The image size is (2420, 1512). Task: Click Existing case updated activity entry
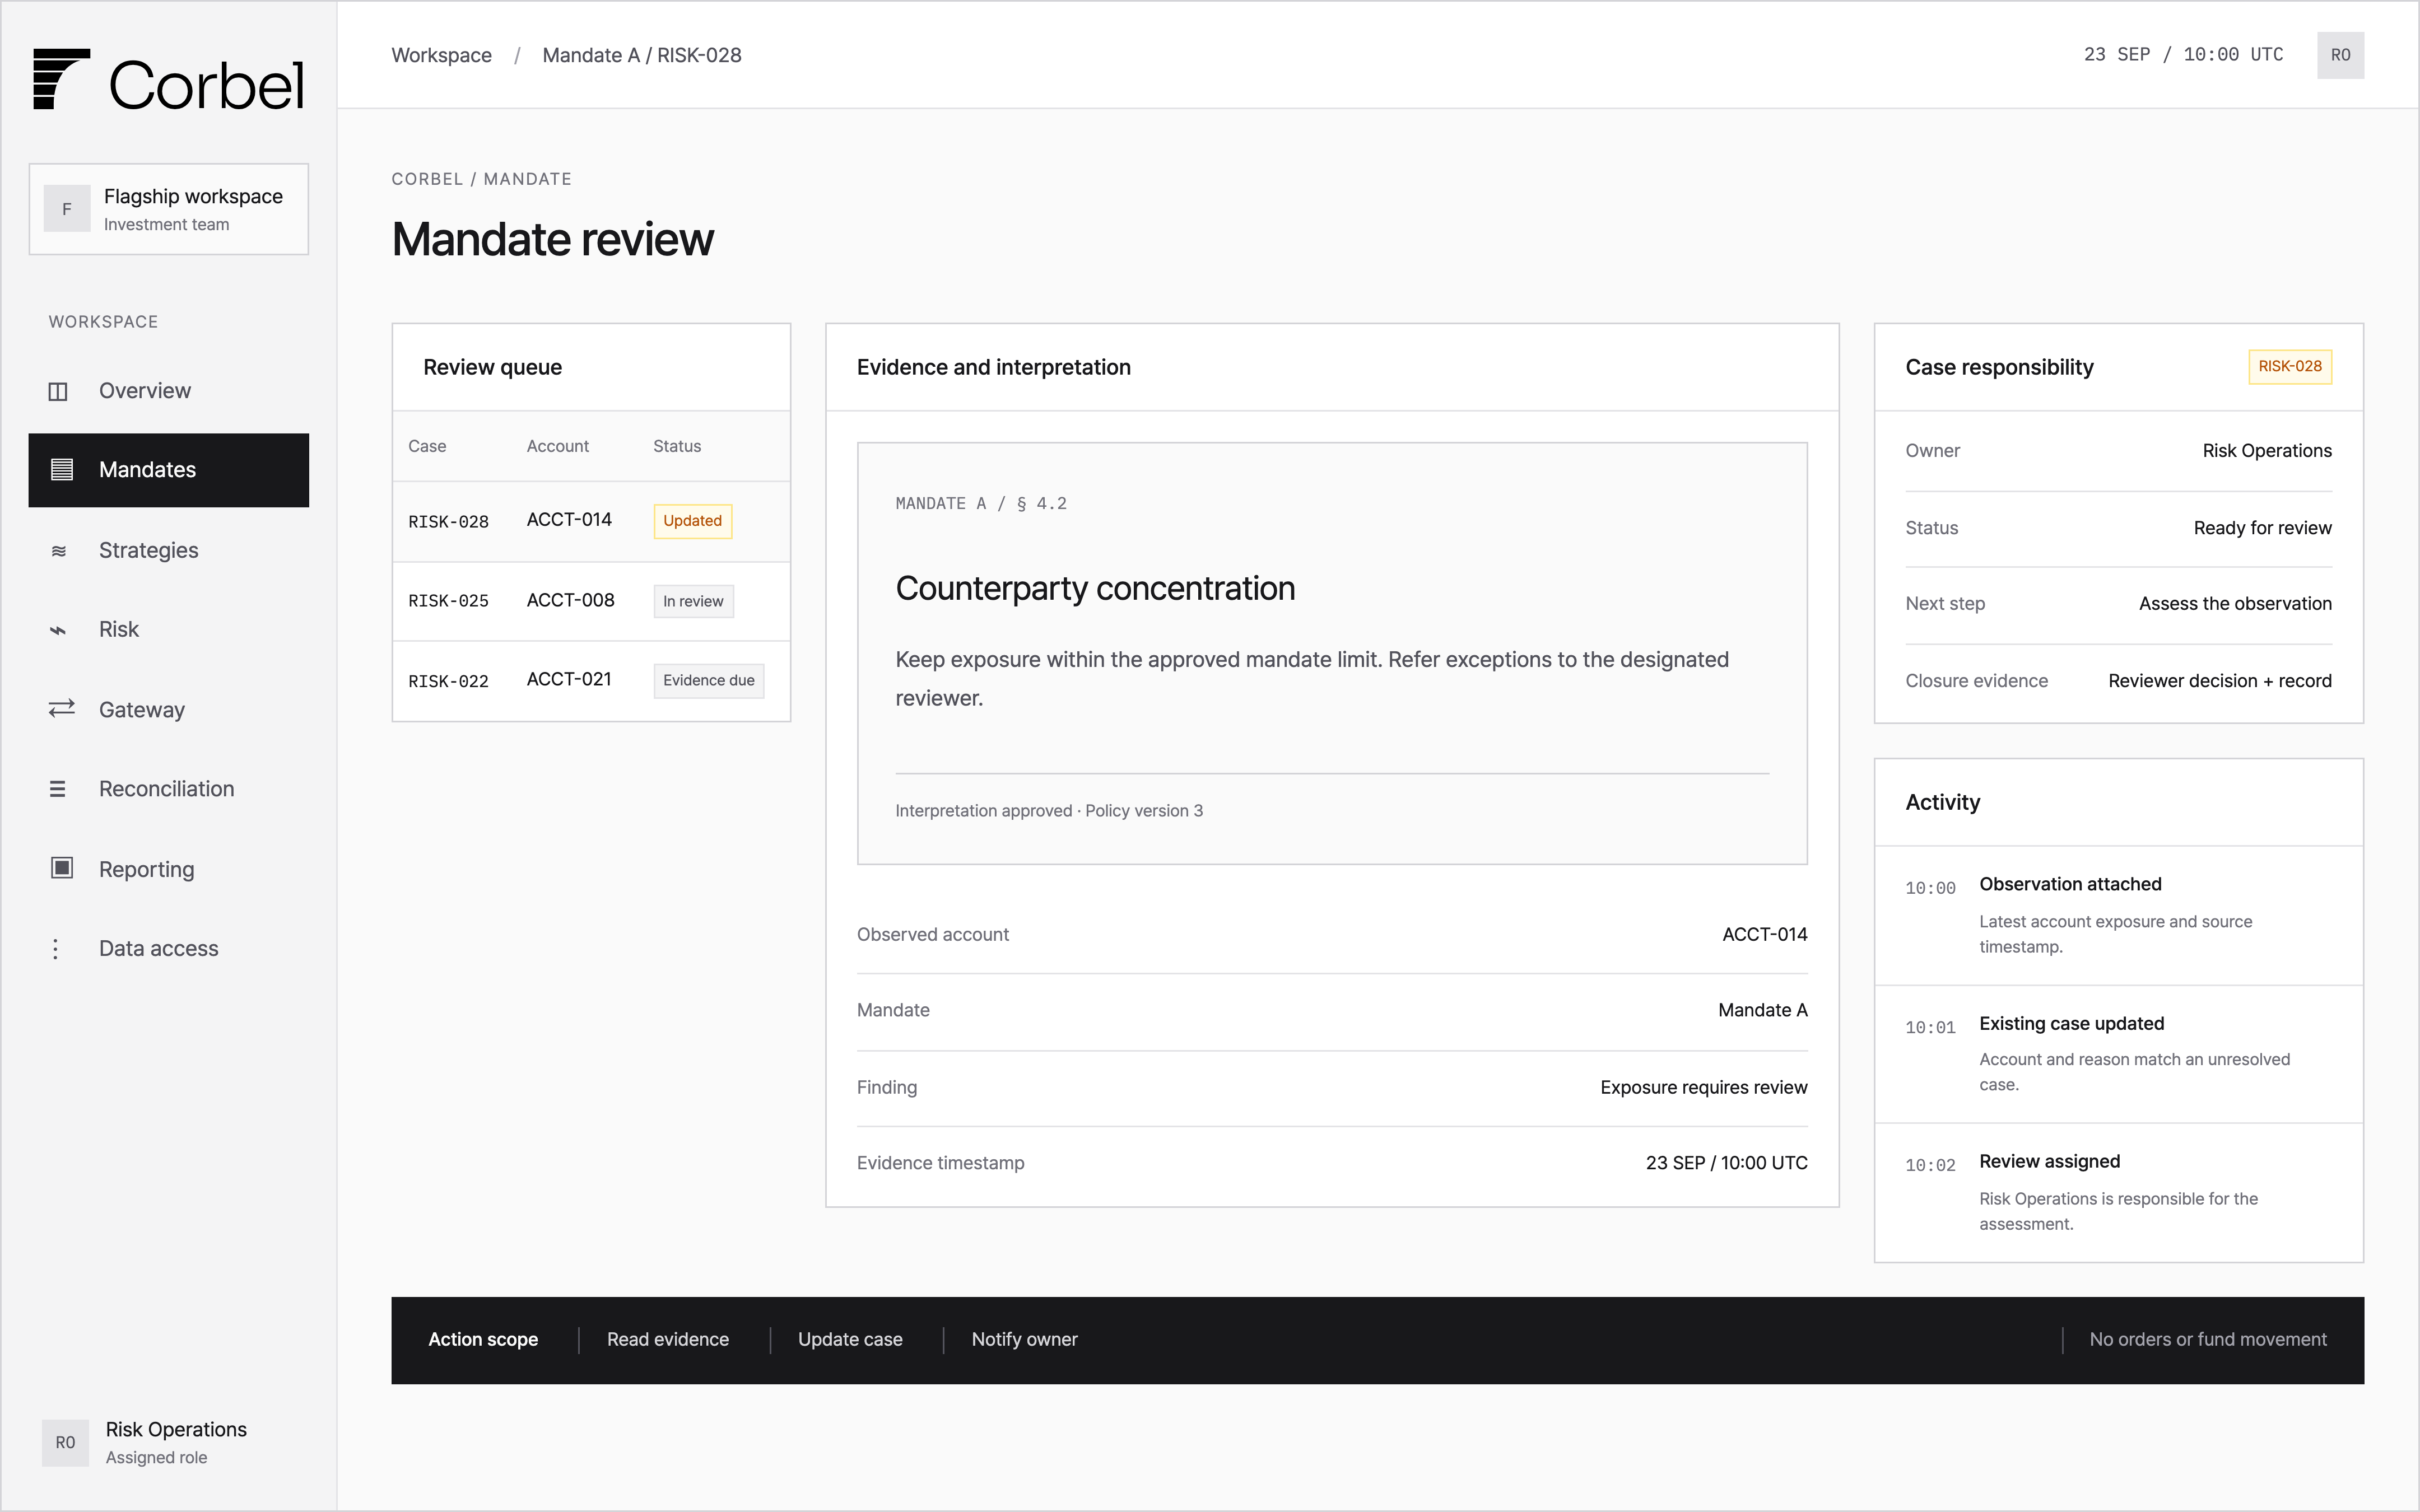click(2119, 1054)
